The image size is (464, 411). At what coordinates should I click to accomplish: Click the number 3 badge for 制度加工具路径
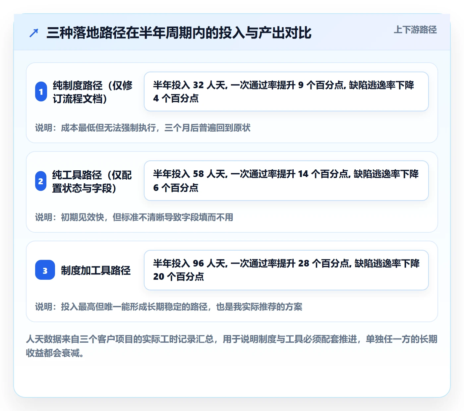pyautogui.click(x=45, y=270)
